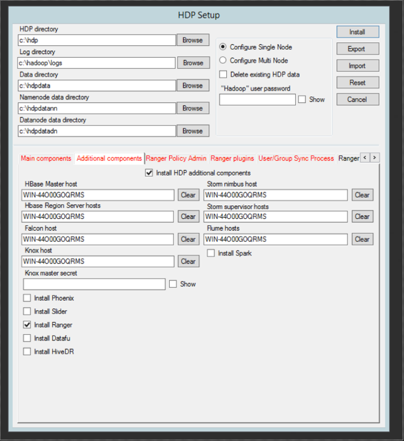Click the Knox host field

tap(98, 261)
